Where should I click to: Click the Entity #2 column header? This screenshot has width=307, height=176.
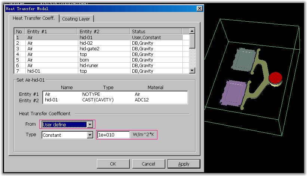tap(104, 31)
